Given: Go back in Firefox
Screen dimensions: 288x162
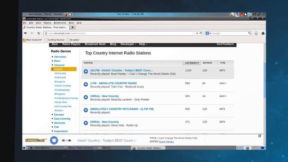Looking at the screenshot, I should point(25,33).
